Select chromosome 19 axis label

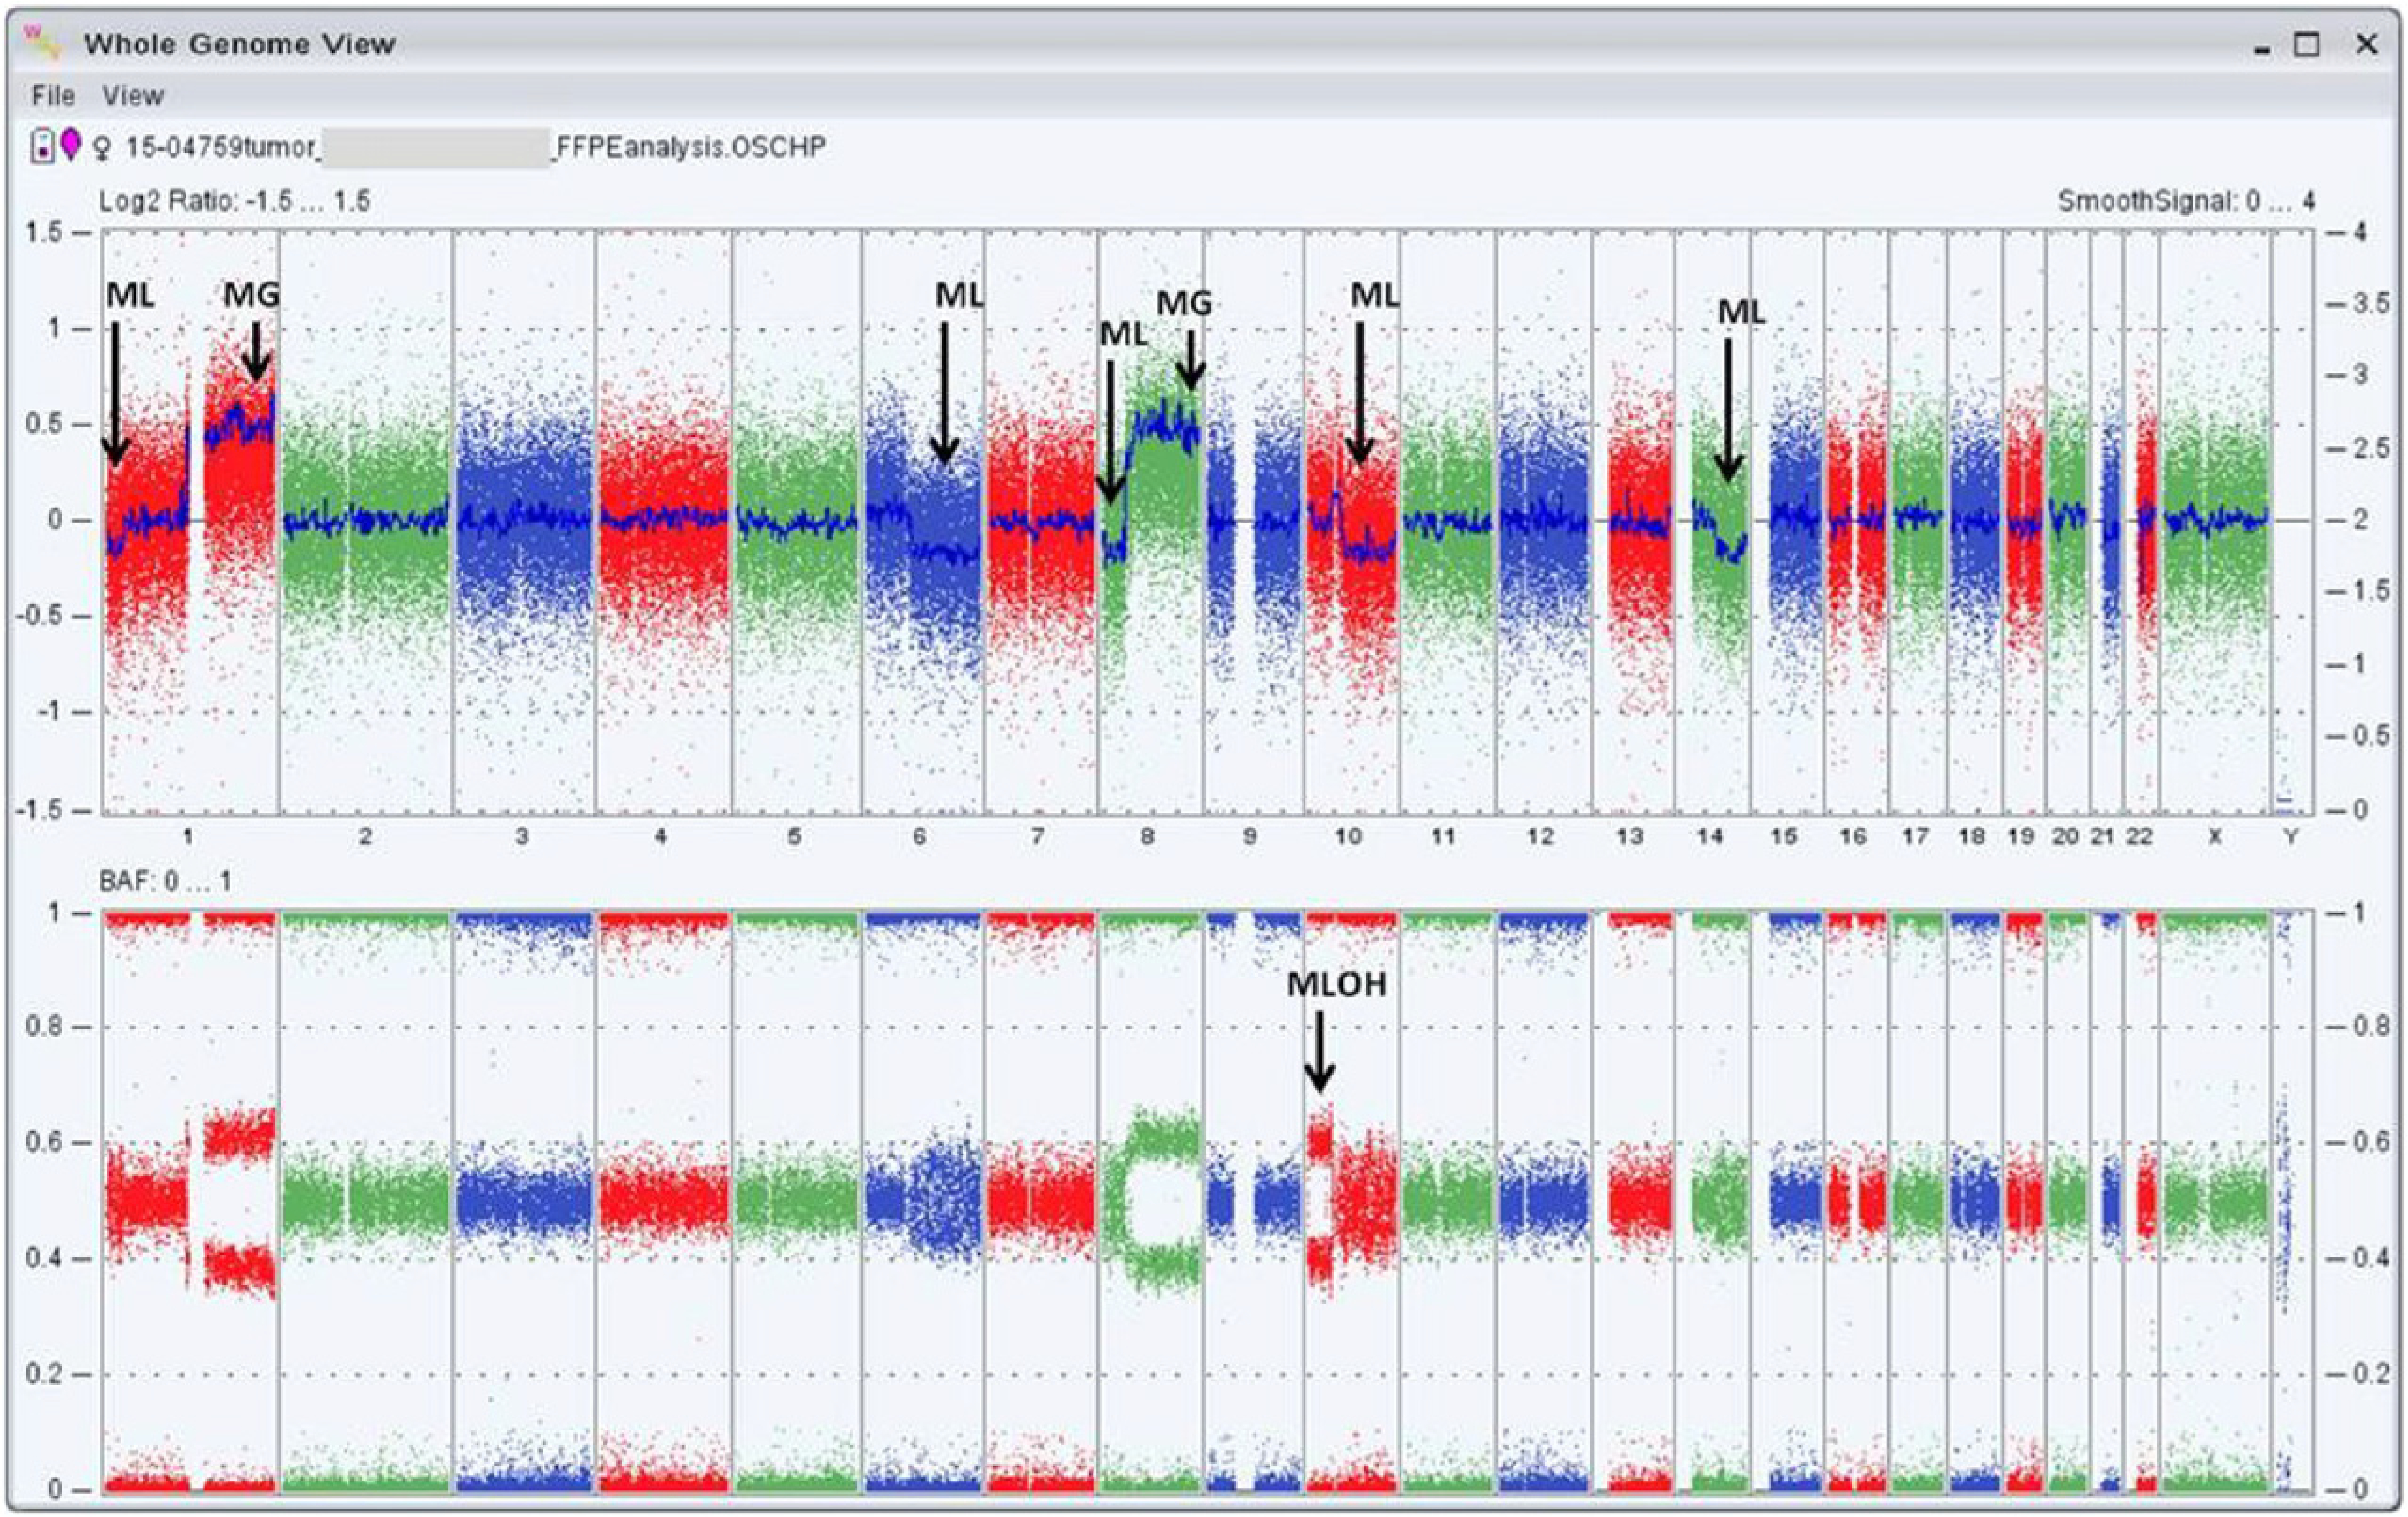coord(2020,837)
